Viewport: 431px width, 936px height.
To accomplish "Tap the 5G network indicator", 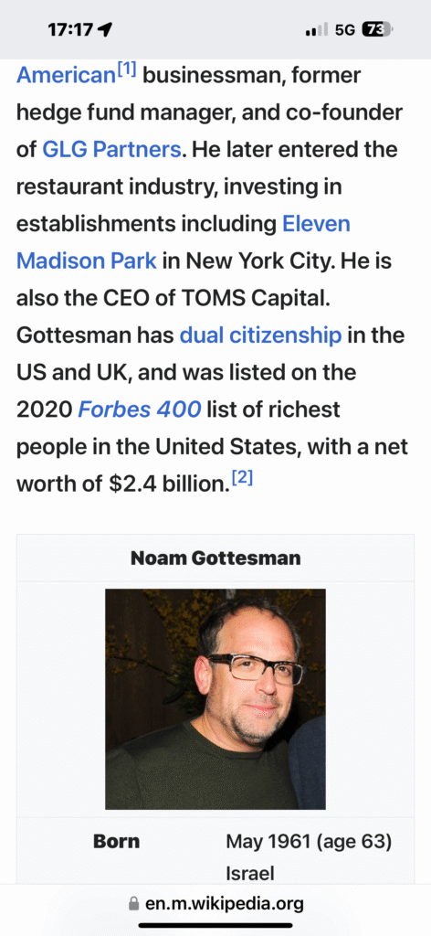I will pyautogui.click(x=345, y=29).
